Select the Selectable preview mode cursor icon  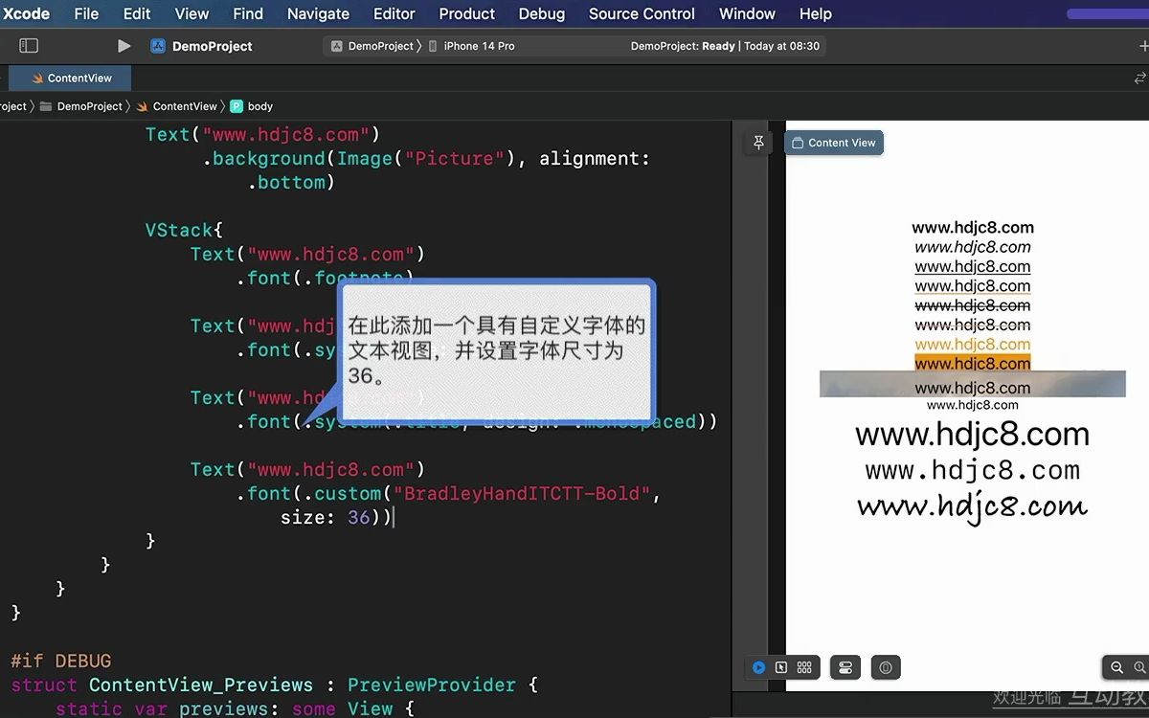[782, 667]
